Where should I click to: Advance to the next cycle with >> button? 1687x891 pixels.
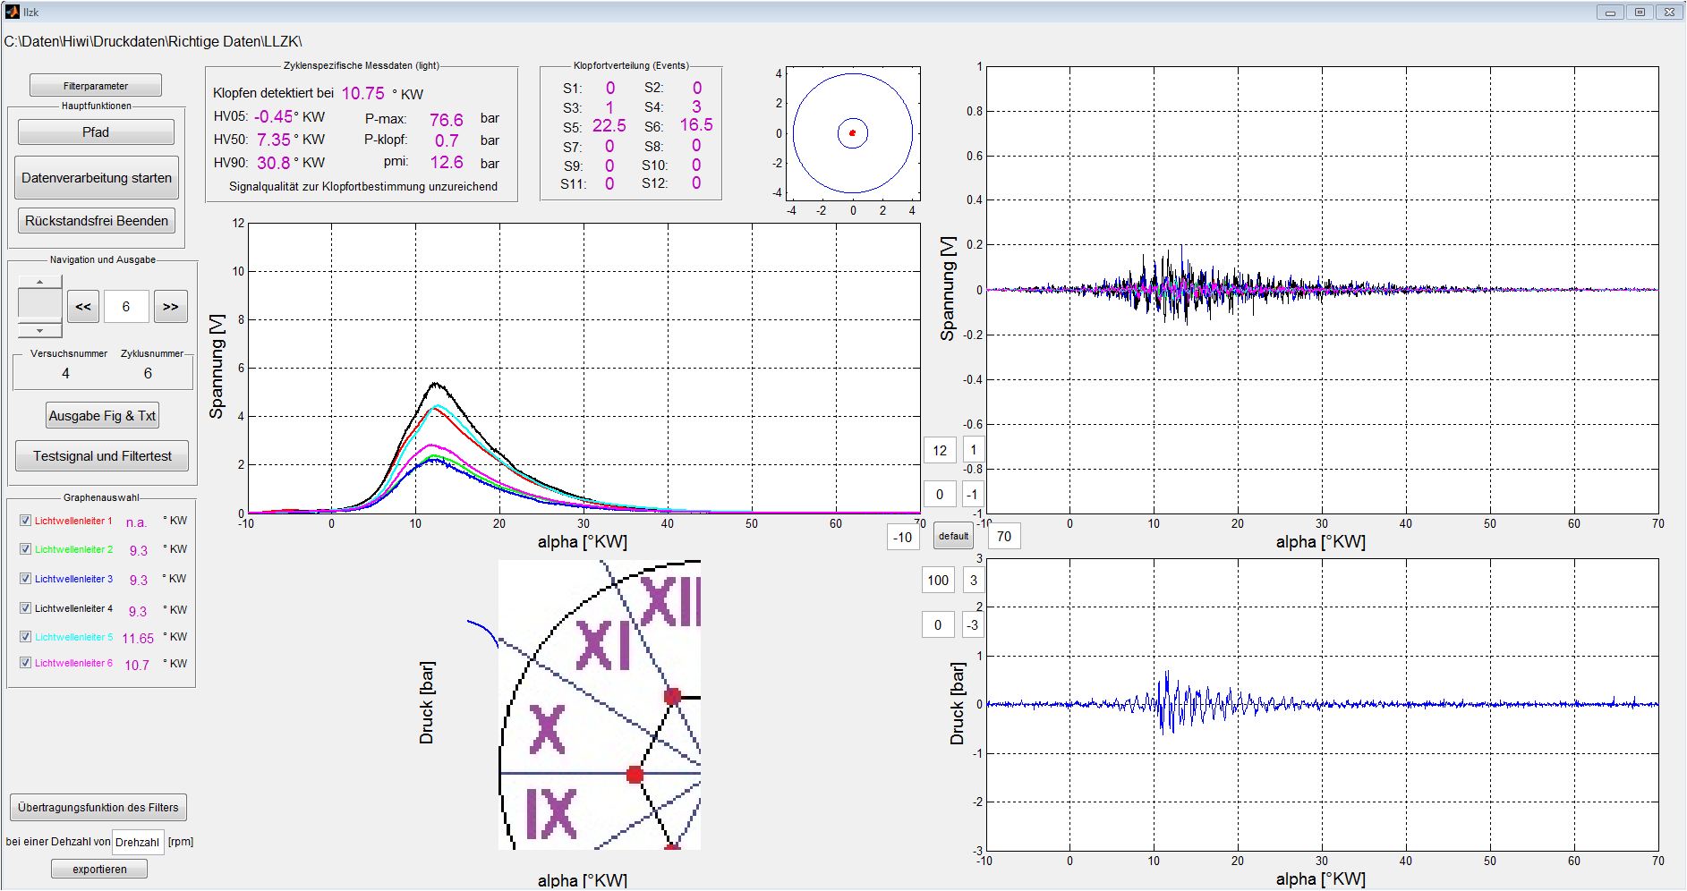pyautogui.click(x=170, y=306)
